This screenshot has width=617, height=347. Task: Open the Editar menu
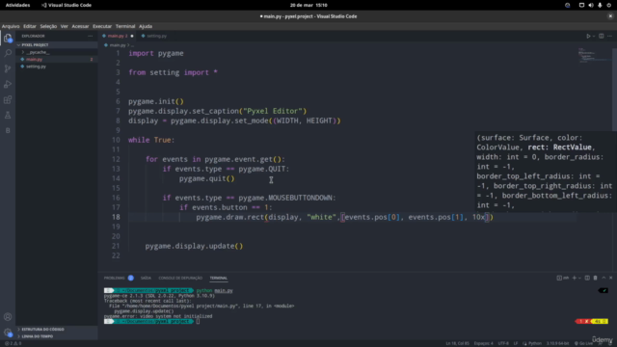coord(30,26)
